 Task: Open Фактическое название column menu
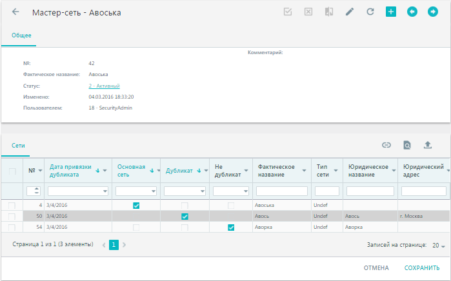[x=305, y=171]
